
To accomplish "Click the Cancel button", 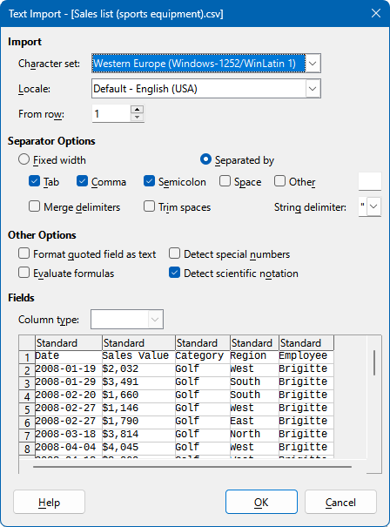I will (340, 502).
